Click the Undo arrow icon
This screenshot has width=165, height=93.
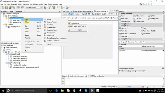(x=19, y=7)
